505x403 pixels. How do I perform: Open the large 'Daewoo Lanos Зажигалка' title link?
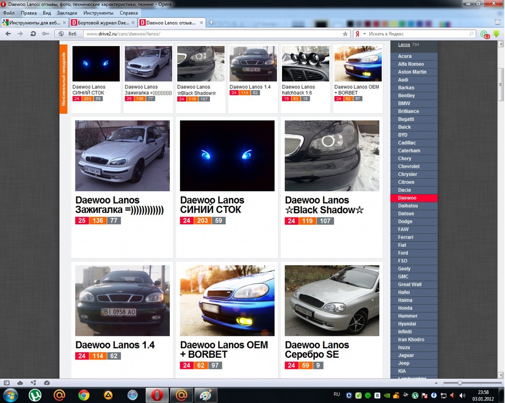(x=119, y=205)
